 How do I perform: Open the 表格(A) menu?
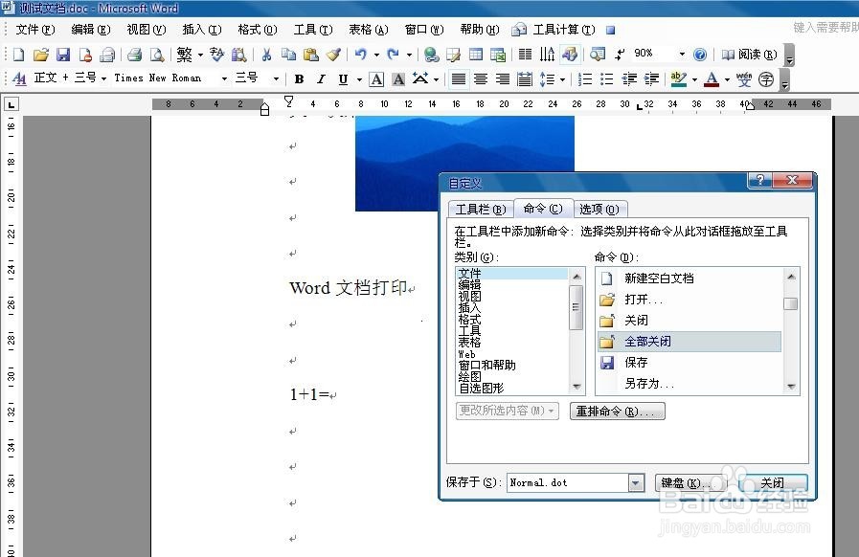click(x=369, y=30)
